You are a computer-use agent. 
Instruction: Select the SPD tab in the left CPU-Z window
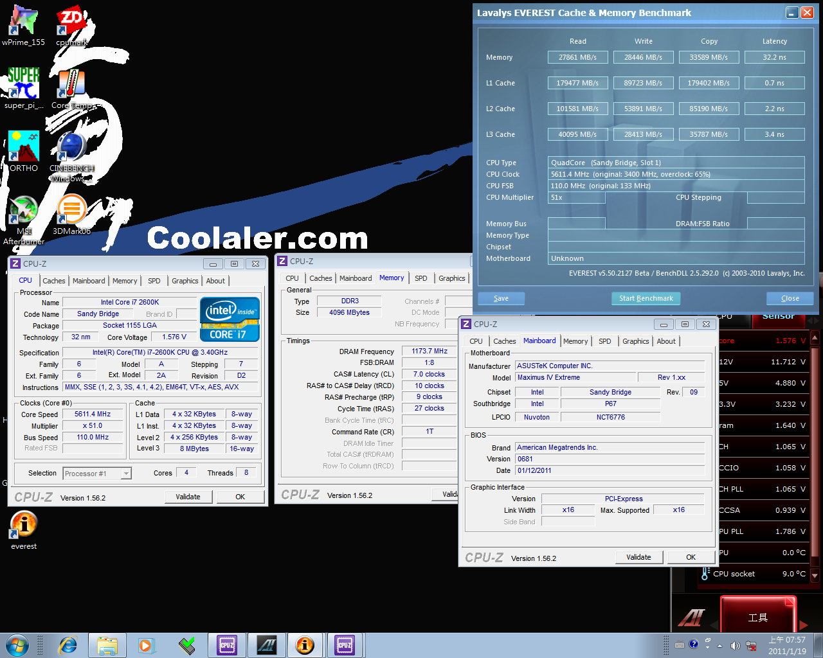(x=154, y=281)
